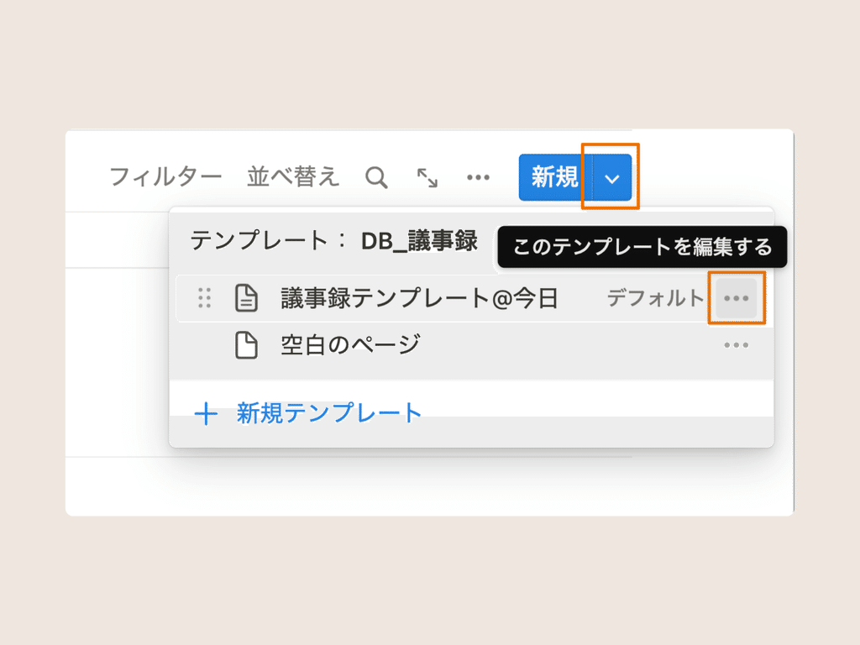The width and height of the screenshot is (860, 645).
Task: Open the フィルター (filter) option
Action: pyautogui.click(x=165, y=177)
